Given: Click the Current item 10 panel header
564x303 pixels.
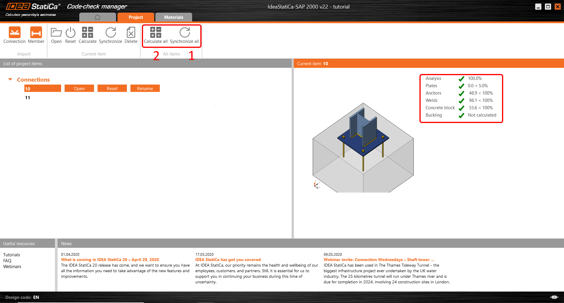Looking at the screenshot, I should 429,63.
